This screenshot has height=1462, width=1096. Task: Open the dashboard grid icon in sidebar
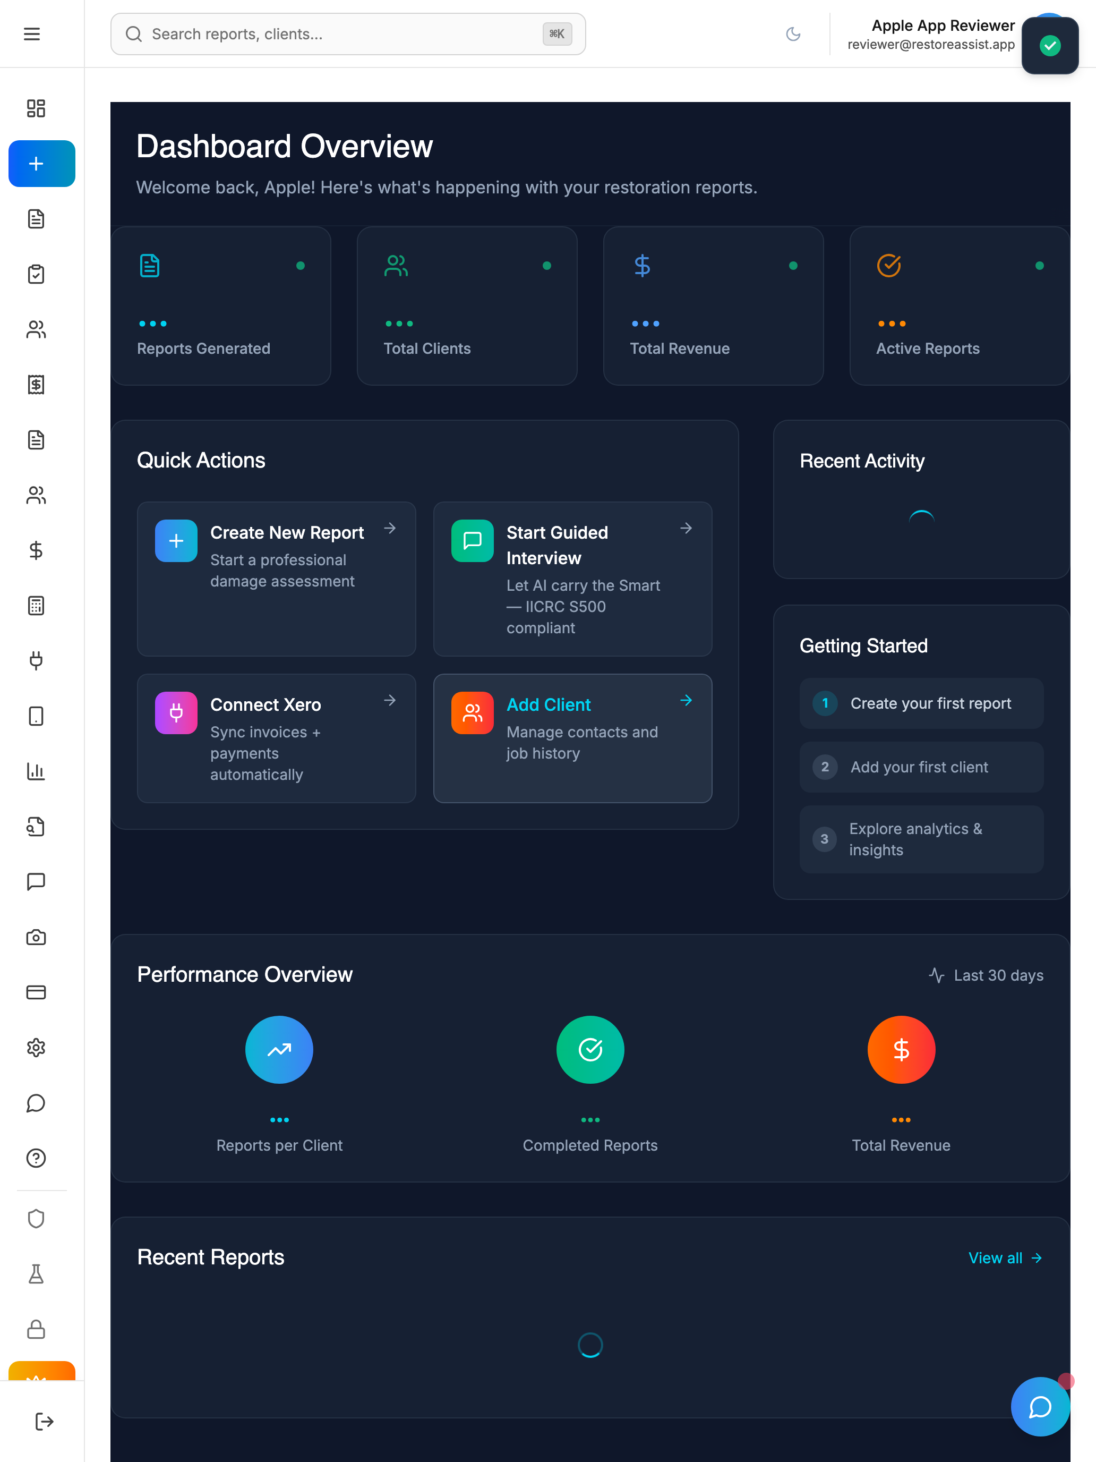click(36, 108)
